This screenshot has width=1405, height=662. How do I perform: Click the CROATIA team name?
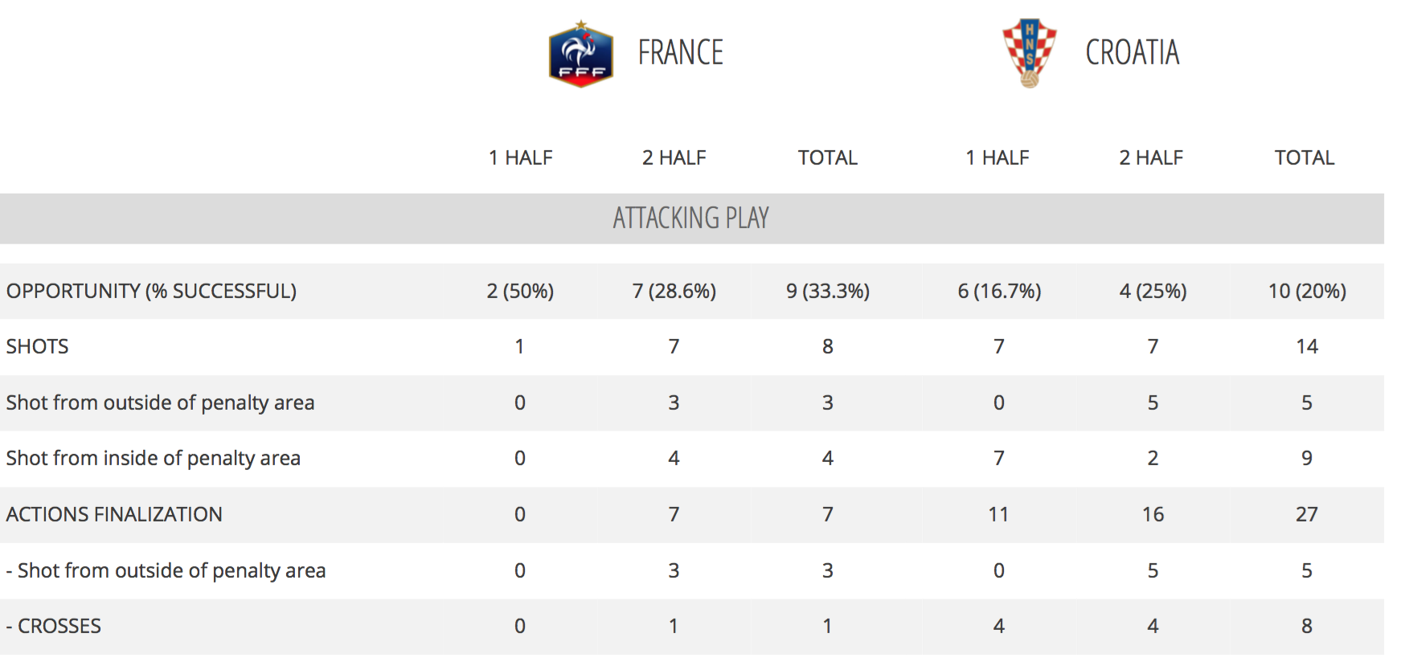coord(1132,53)
